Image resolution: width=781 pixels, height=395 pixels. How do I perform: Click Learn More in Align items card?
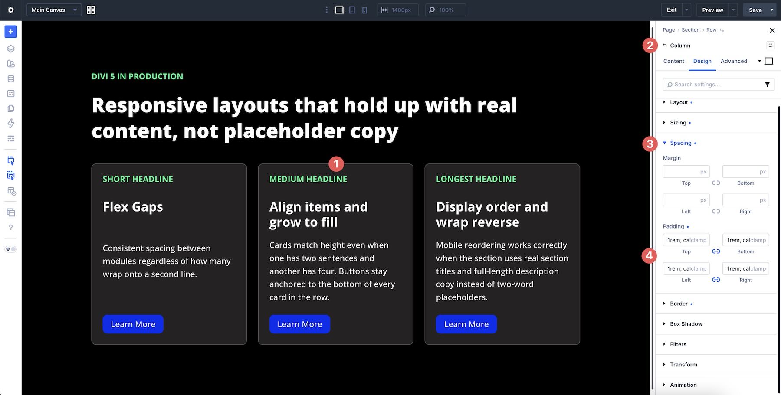(x=299, y=324)
